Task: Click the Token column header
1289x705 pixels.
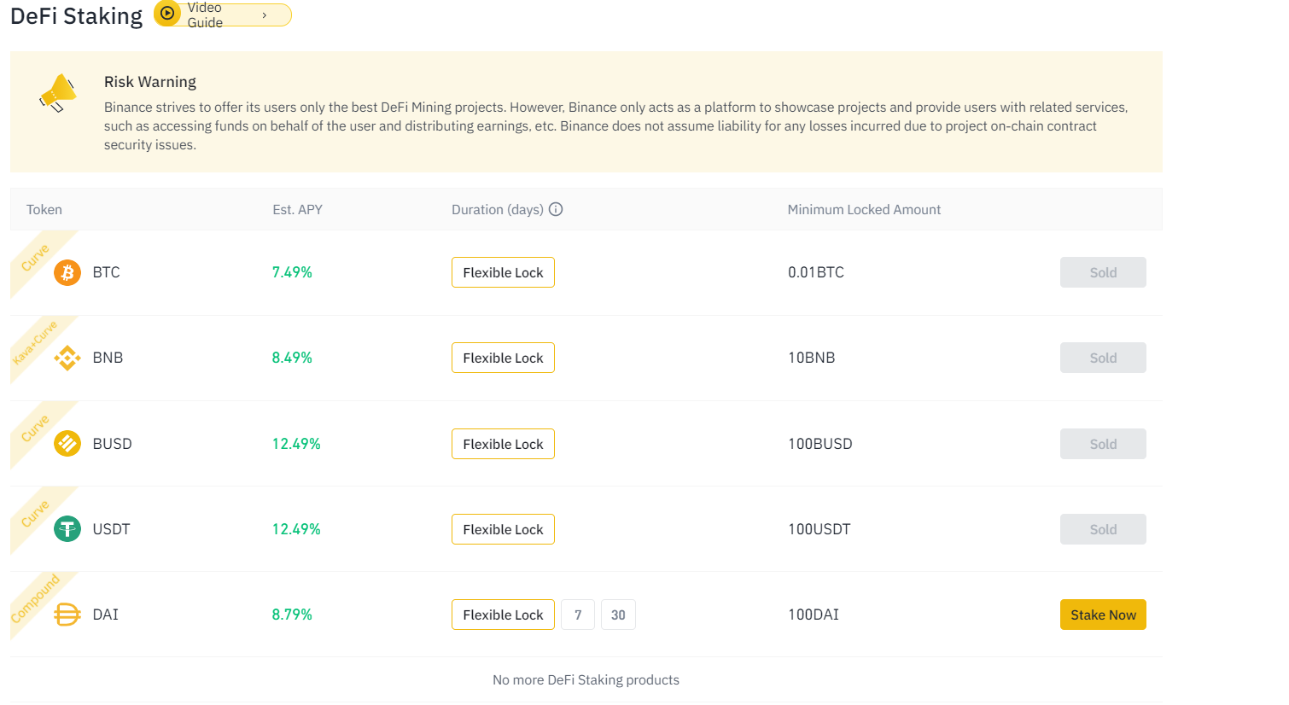Action: pos(44,209)
